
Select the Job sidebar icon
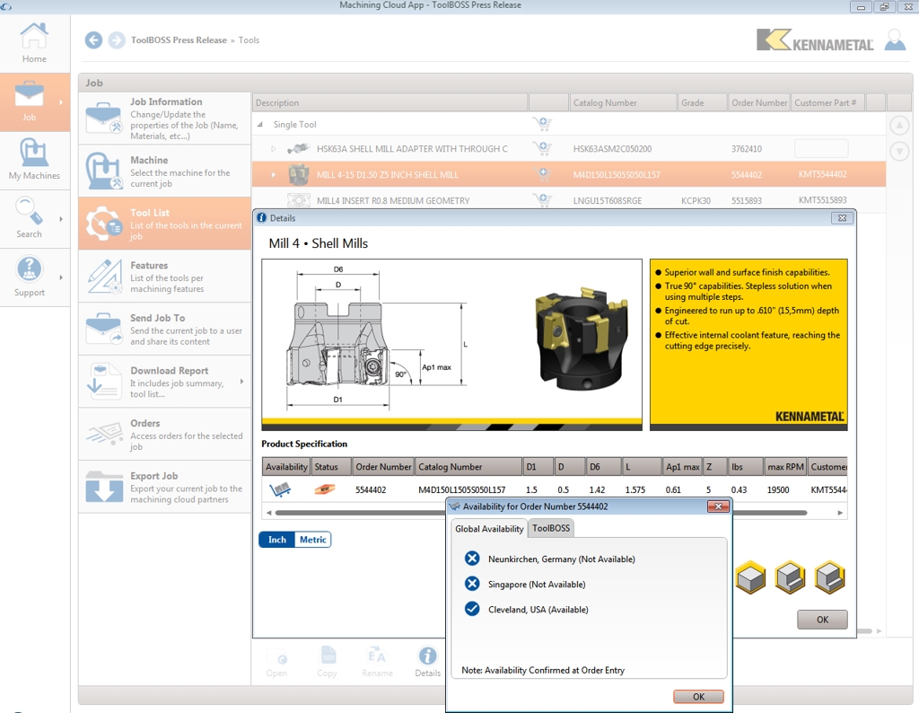pyautogui.click(x=29, y=102)
